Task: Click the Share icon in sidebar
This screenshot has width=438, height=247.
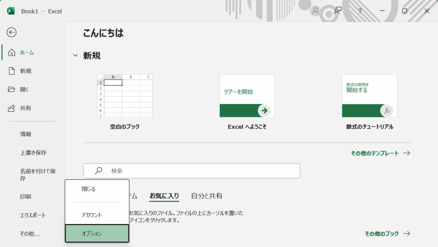Action: (x=12, y=108)
